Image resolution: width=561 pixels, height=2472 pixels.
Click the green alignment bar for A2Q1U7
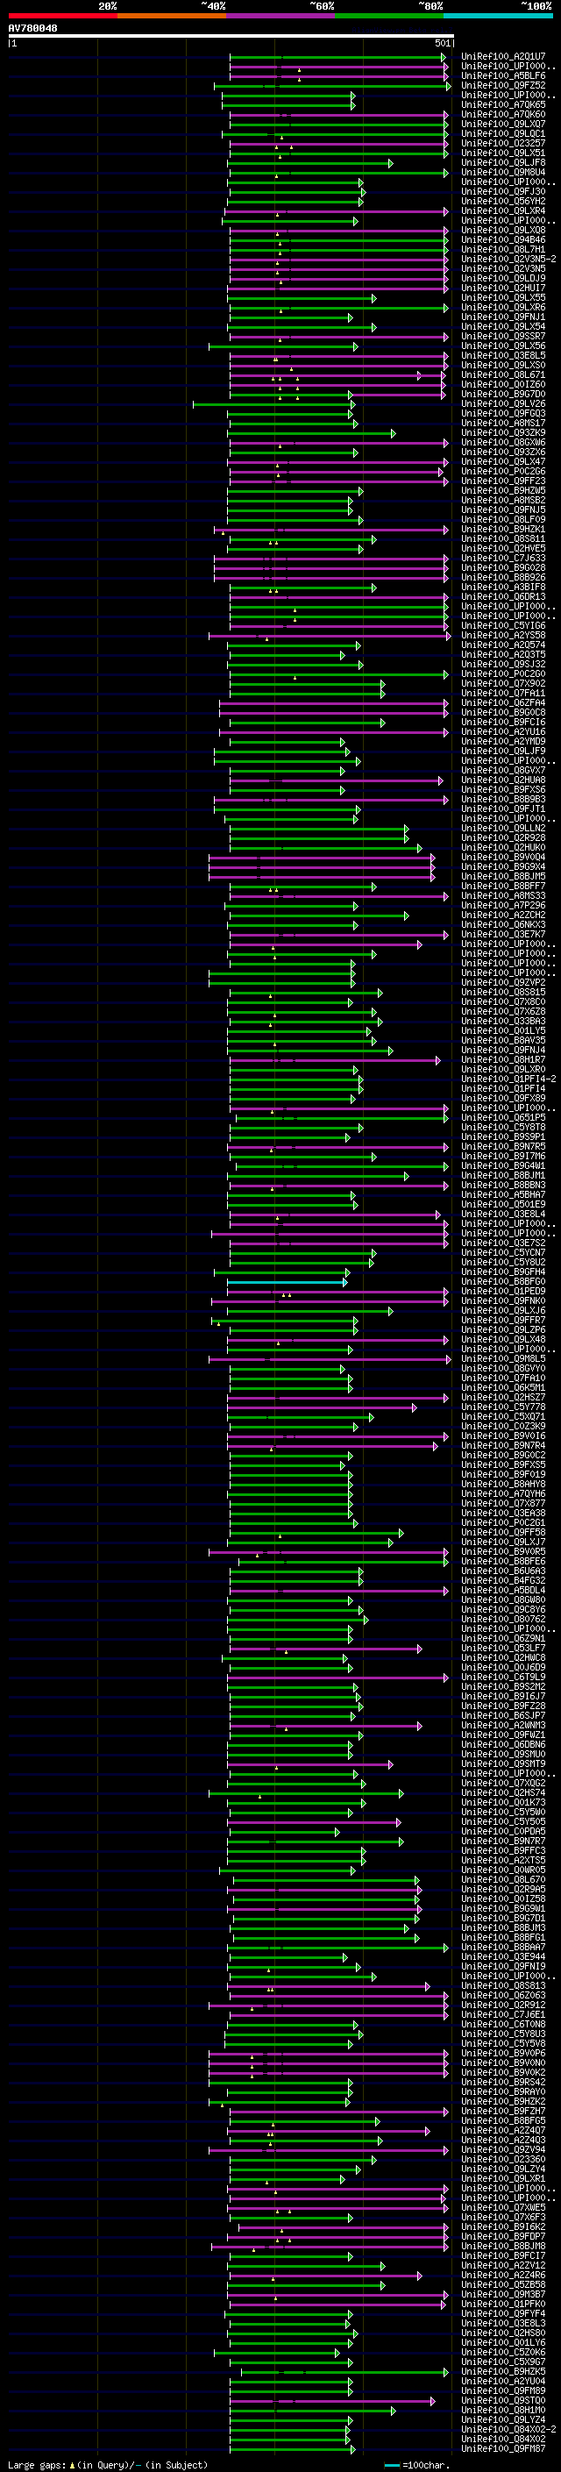point(337,58)
